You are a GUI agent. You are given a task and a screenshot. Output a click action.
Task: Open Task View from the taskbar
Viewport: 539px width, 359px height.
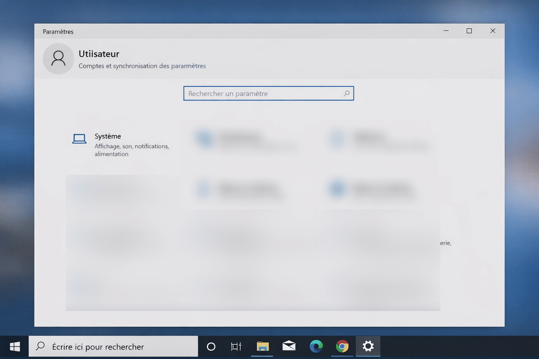236,347
